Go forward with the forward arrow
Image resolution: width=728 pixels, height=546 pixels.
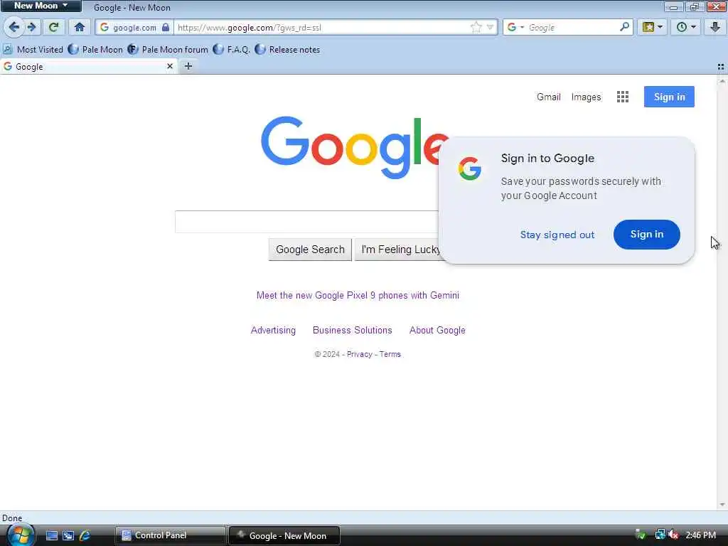[x=31, y=27]
